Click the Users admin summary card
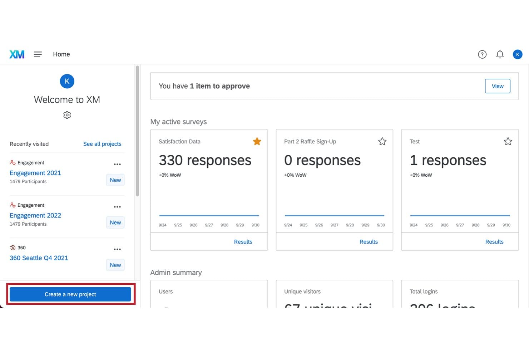Viewport: 529px width, 353px height. pos(209,294)
